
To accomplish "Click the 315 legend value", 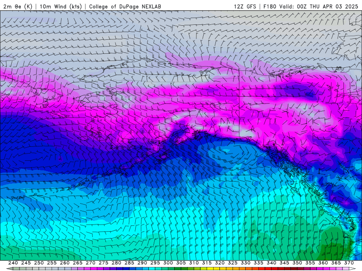I will click(207, 263).
